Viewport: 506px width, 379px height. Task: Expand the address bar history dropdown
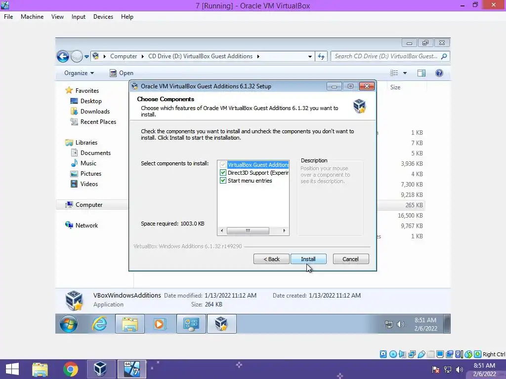click(310, 56)
